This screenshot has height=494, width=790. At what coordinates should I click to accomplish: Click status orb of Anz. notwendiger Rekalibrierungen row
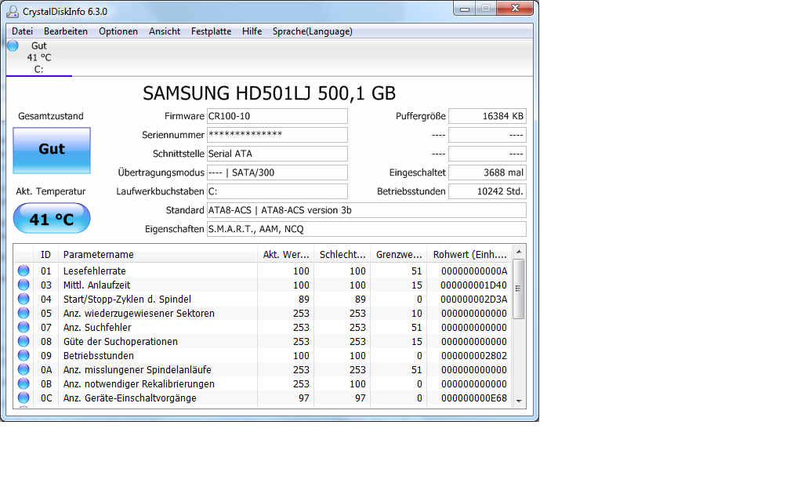point(24,383)
